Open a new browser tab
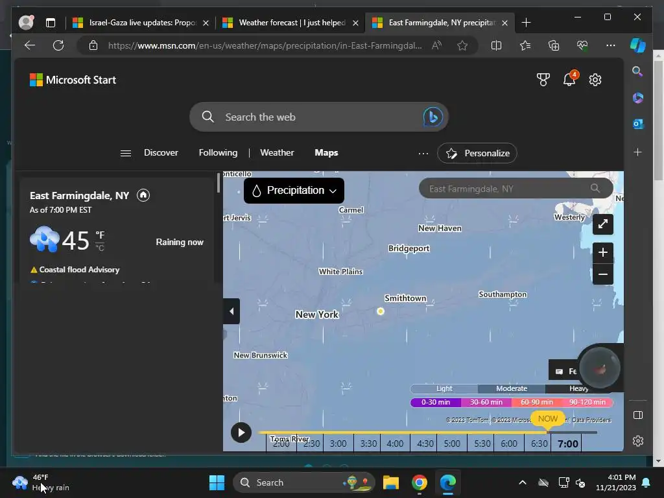Screen dimensions: 664x498 [x=526, y=23]
